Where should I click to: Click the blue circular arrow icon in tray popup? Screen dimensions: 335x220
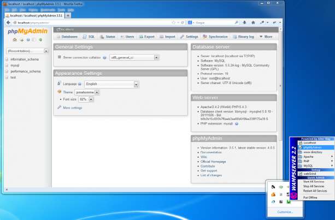click(x=273, y=201)
